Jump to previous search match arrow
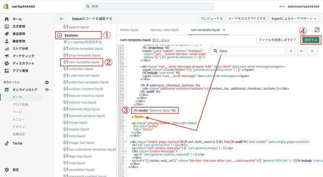The width and height of the screenshot is (323, 177). click(301, 51)
